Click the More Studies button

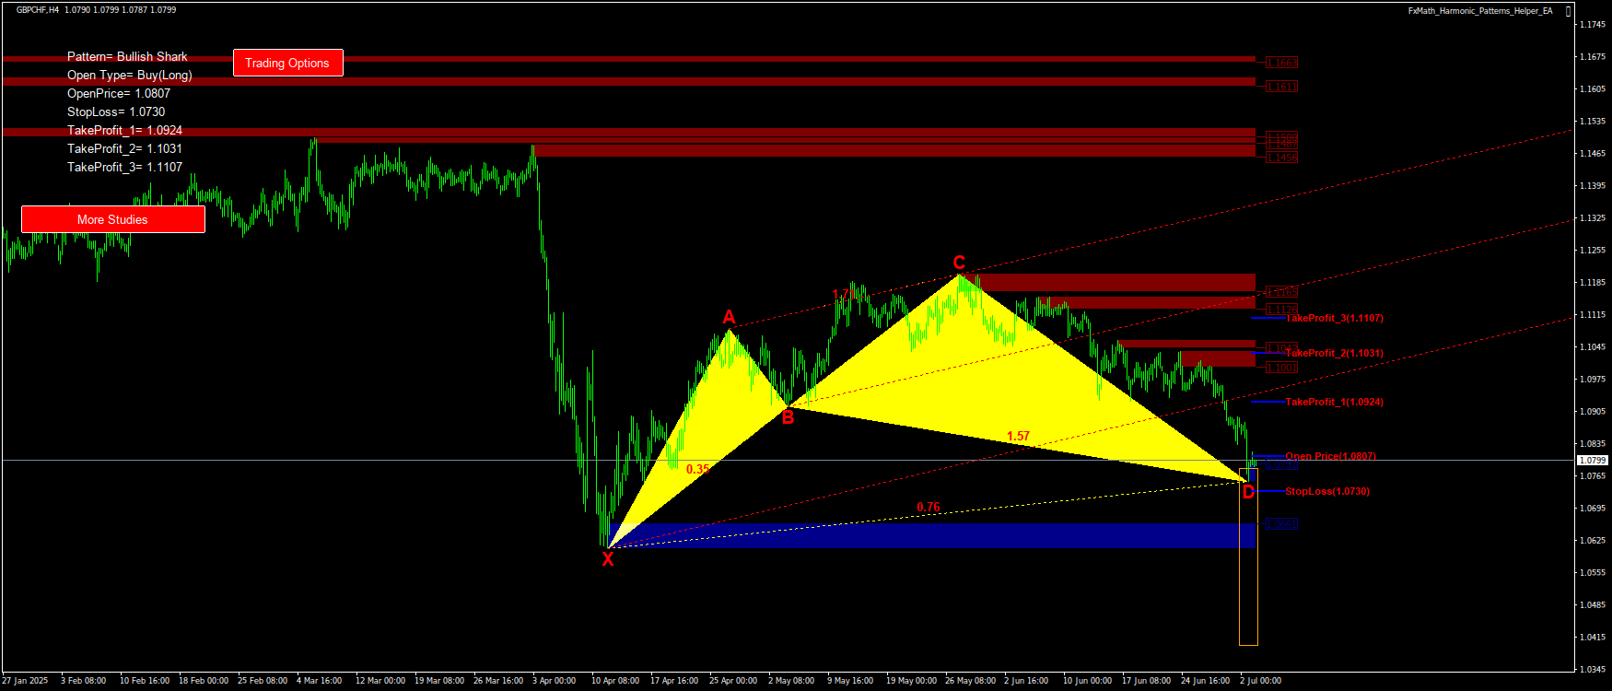pyautogui.click(x=112, y=219)
